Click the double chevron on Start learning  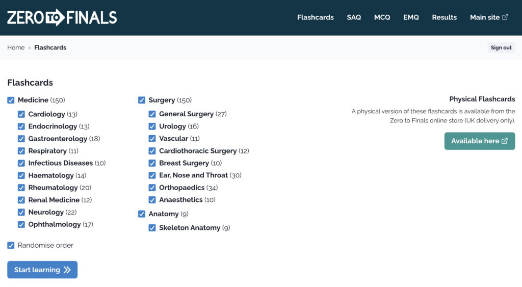67,270
